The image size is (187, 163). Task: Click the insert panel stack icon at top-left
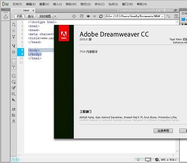[5, 17]
